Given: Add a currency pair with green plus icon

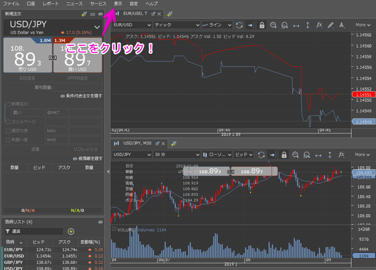Looking at the screenshot, I should point(71,231).
